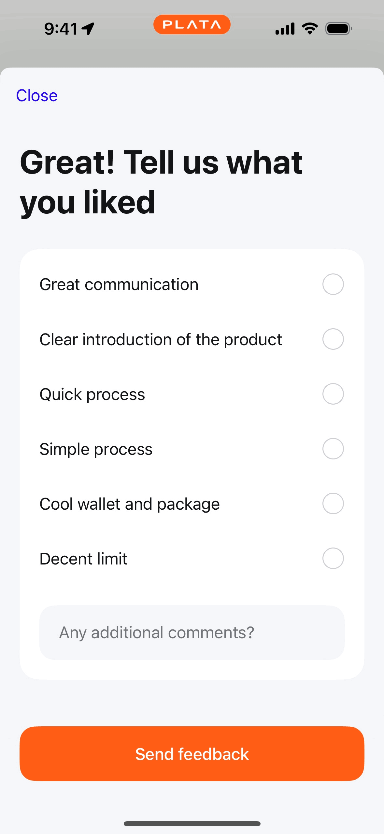Tap the PLATA logo badge
The height and width of the screenshot is (834, 384).
point(192,25)
